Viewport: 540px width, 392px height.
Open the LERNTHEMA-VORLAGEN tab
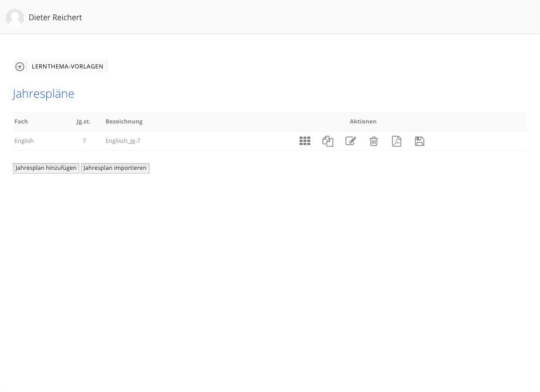coord(68,67)
